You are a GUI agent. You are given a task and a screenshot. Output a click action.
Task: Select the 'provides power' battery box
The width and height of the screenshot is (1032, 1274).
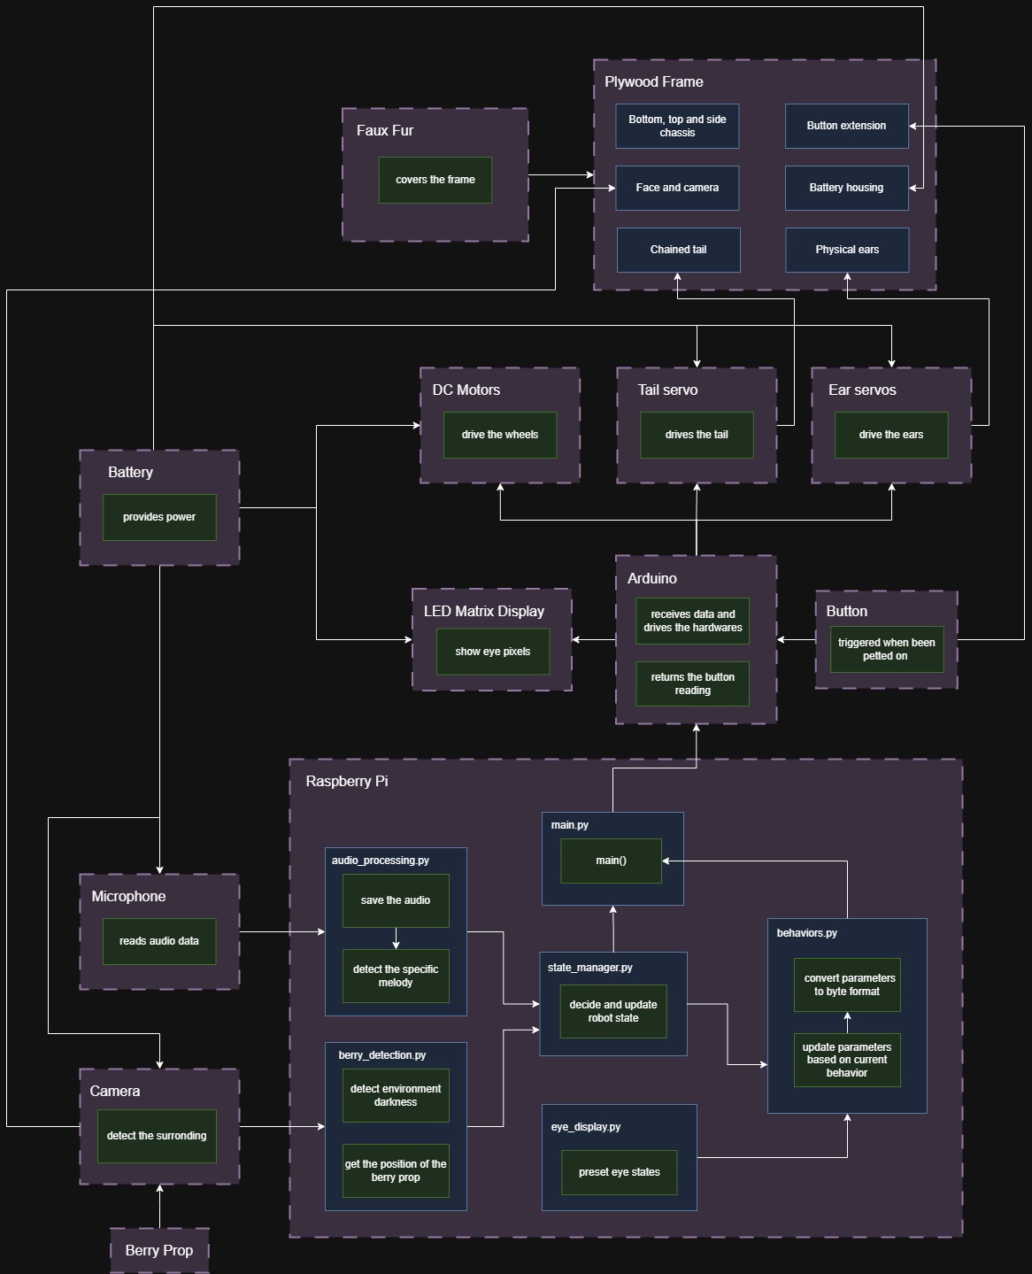click(159, 517)
